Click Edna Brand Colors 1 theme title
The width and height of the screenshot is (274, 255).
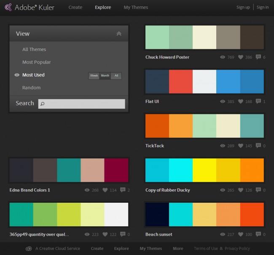(30, 190)
